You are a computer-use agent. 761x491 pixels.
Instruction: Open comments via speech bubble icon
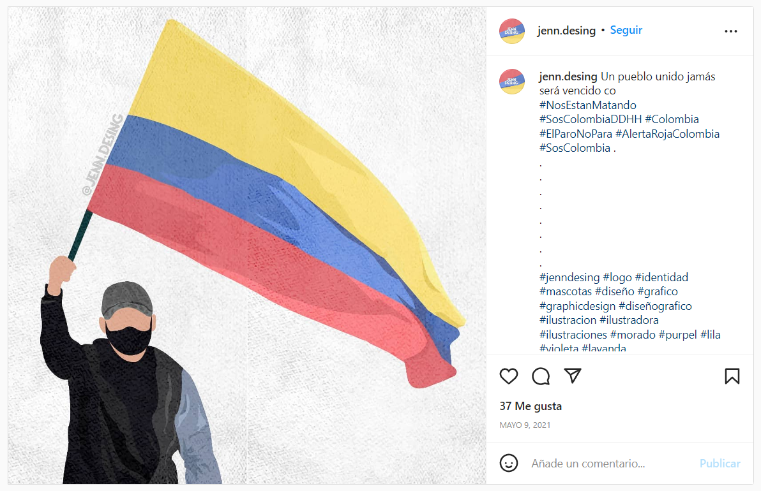pyautogui.click(x=541, y=376)
